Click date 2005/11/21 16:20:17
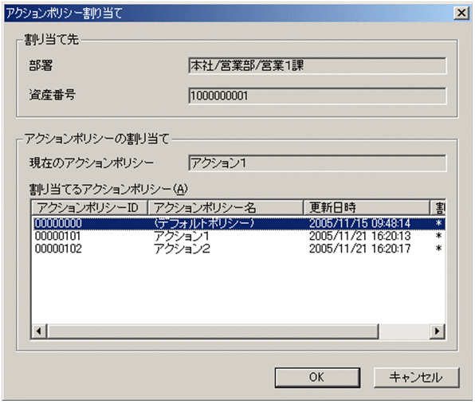475x404 pixels. 359,249
